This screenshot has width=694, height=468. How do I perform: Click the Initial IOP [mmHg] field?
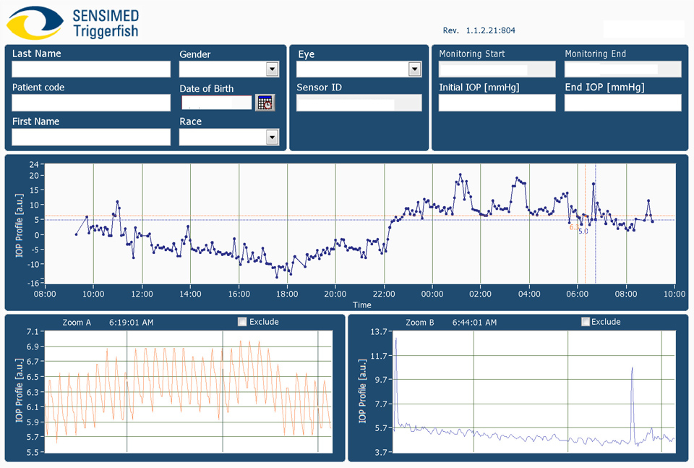pyautogui.click(x=497, y=103)
